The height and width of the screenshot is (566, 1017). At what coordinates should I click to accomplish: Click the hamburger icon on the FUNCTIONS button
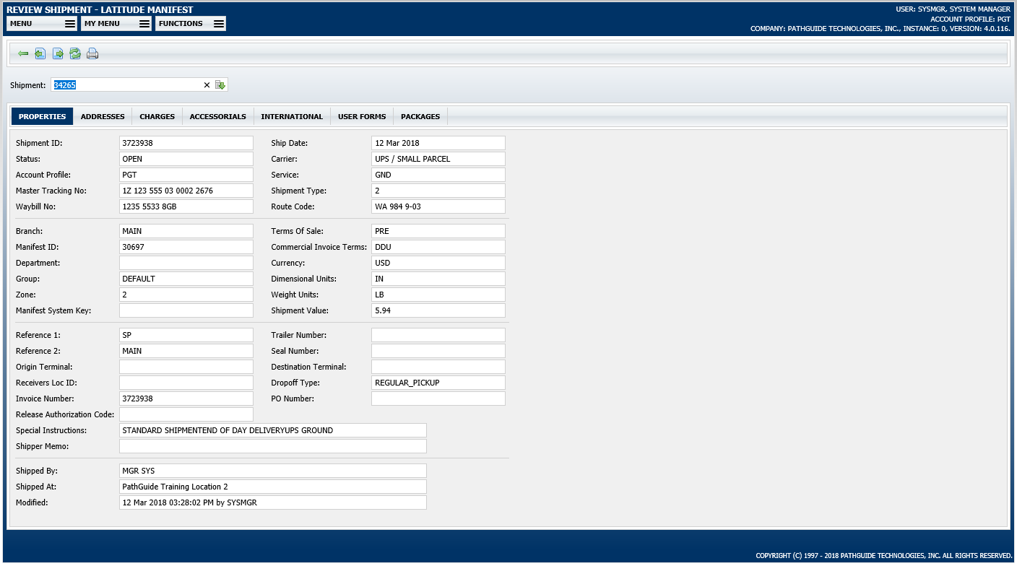coord(219,23)
